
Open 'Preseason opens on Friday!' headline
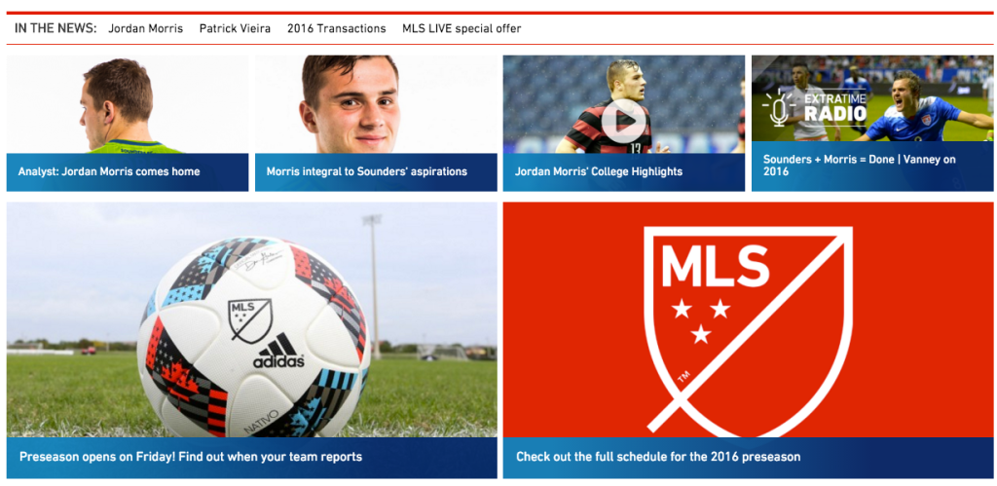[x=191, y=457]
